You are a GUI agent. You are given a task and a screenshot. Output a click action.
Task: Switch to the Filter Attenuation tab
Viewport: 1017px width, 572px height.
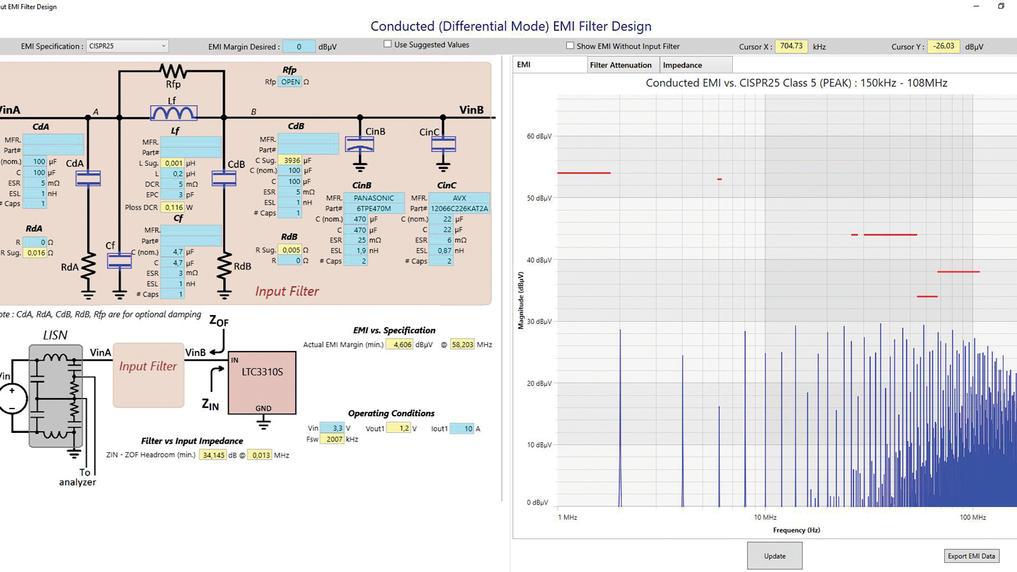(x=620, y=65)
